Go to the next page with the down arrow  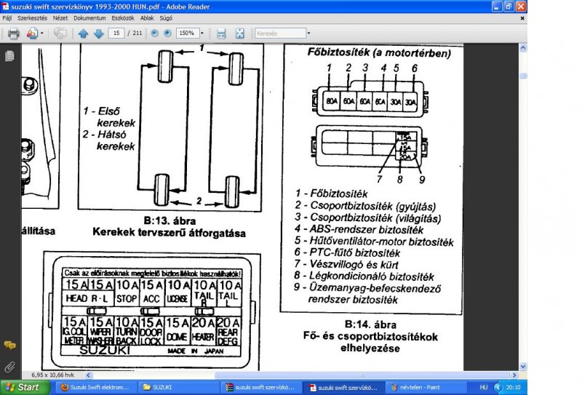pyautogui.click(x=99, y=33)
